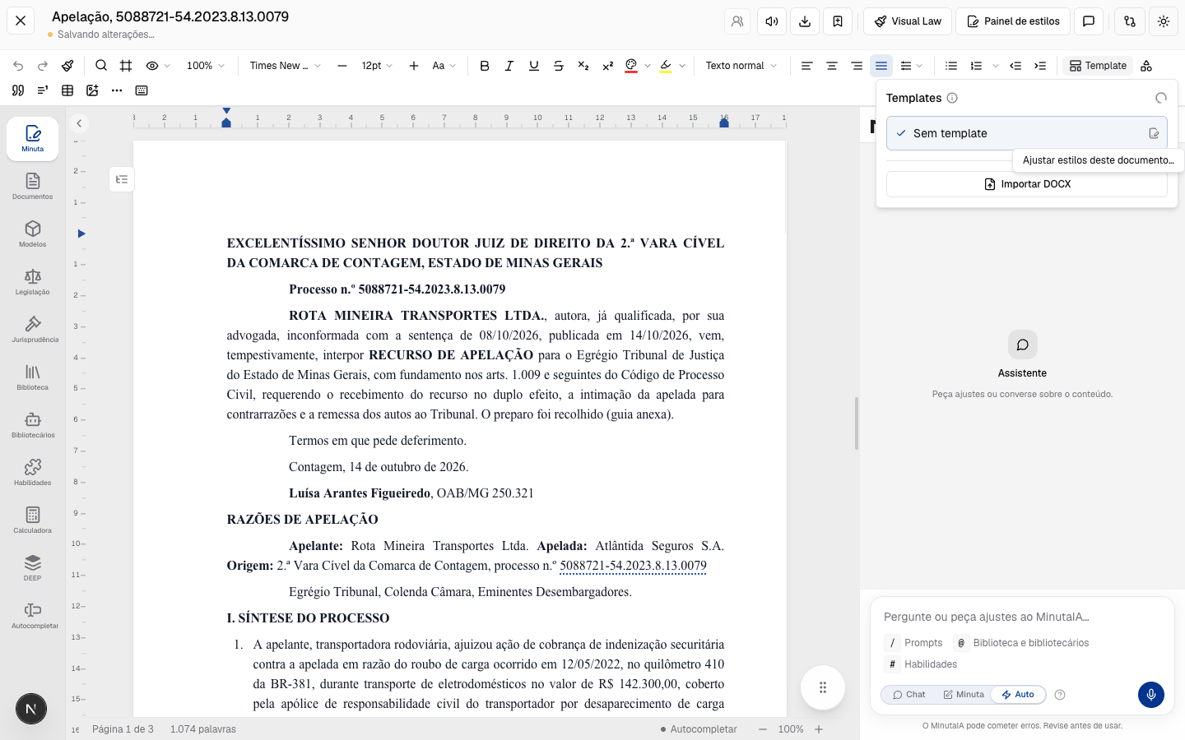Open the Biblioteca sidebar section
The width and height of the screenshot is (1185, 740).
[33, 377]
